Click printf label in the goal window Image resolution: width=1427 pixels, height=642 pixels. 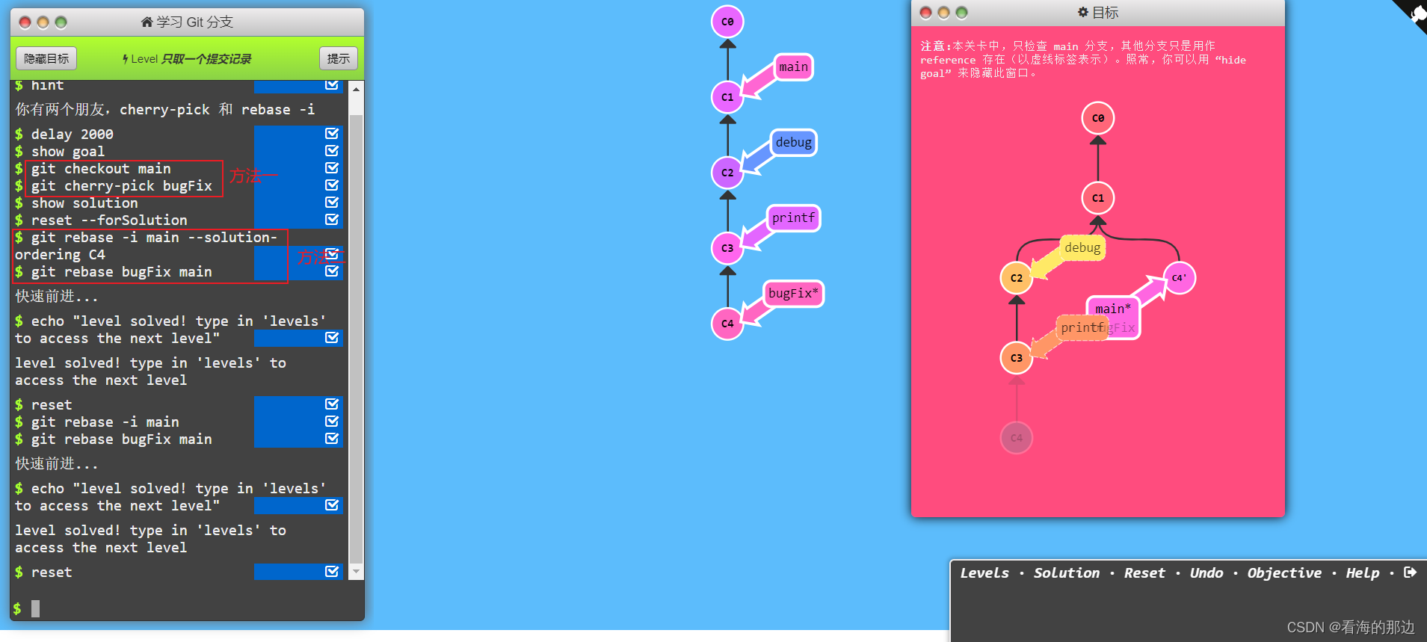[x=1082, y=327]
